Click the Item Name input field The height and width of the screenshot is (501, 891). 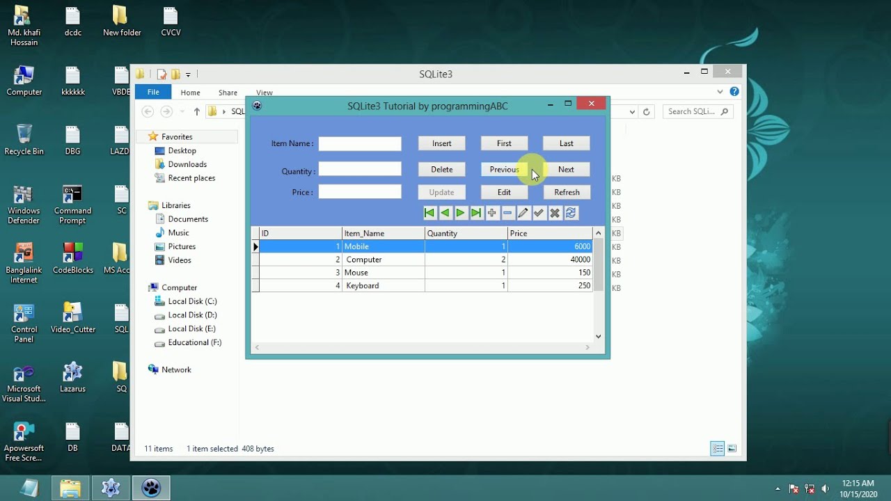pos(360,143)
